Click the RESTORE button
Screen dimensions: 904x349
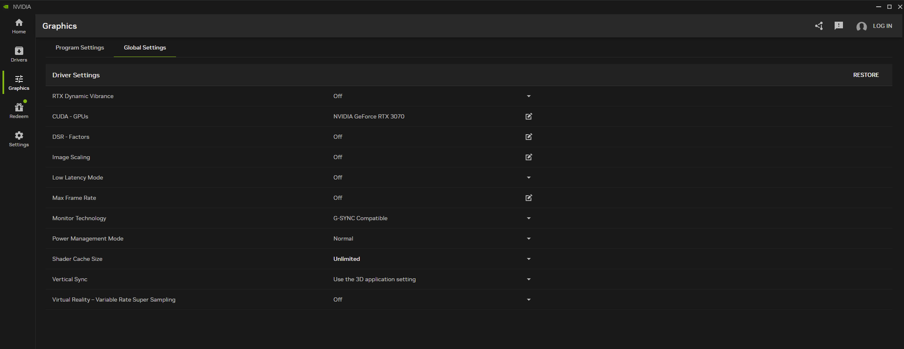[x=866, y=75]
